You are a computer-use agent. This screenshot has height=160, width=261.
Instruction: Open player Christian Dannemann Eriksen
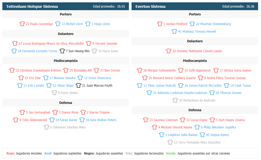pyautogui.click(x=38, y=70)
